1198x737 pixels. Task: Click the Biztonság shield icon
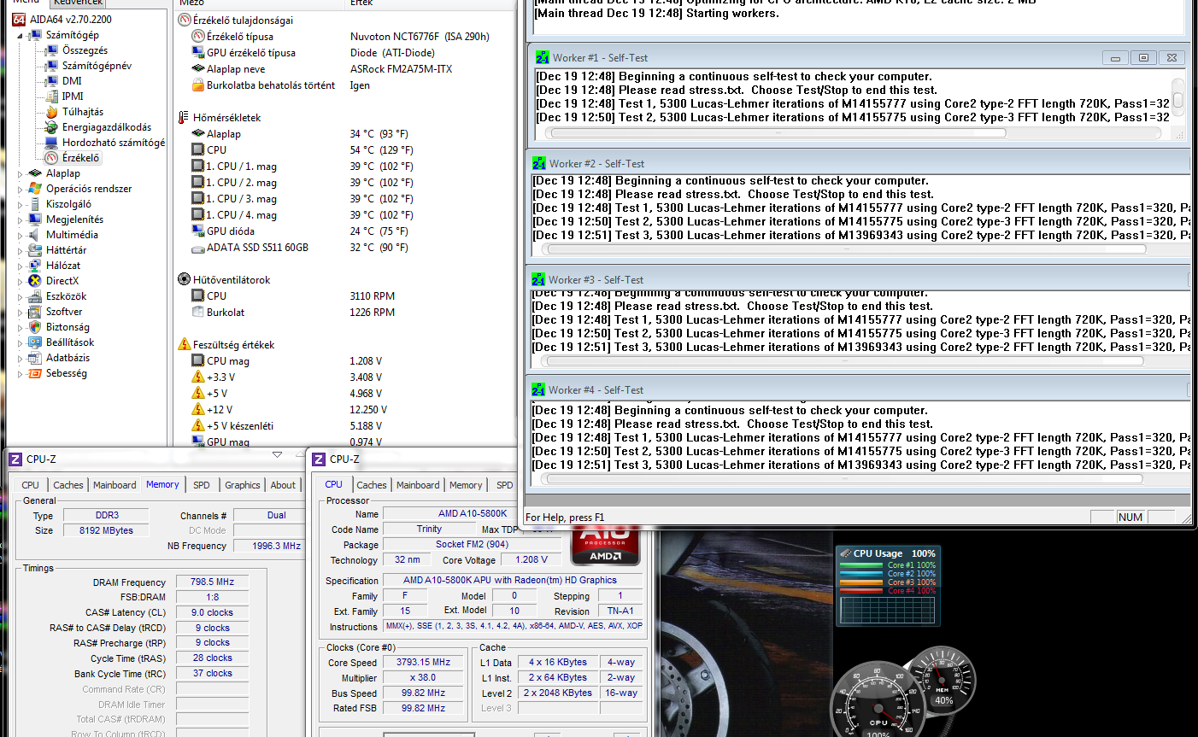pyautogui.click(x=35, y=327)
